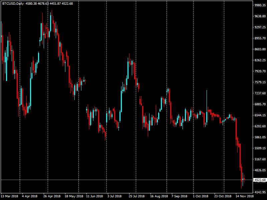Click the 16 Aug 2018 date label
Screen dimensions: 267x200
tap(159, 196)
